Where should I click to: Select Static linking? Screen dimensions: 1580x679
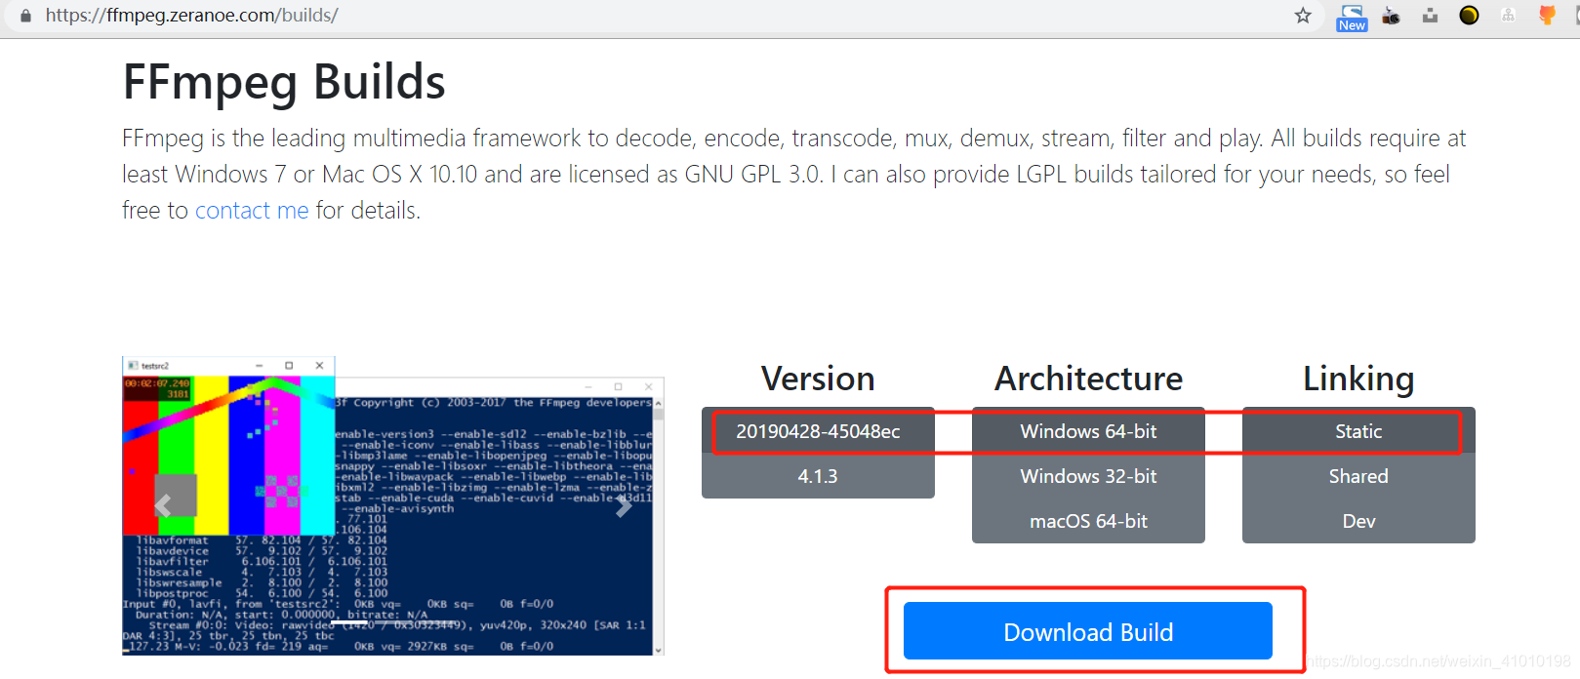tap(1358, 431)
